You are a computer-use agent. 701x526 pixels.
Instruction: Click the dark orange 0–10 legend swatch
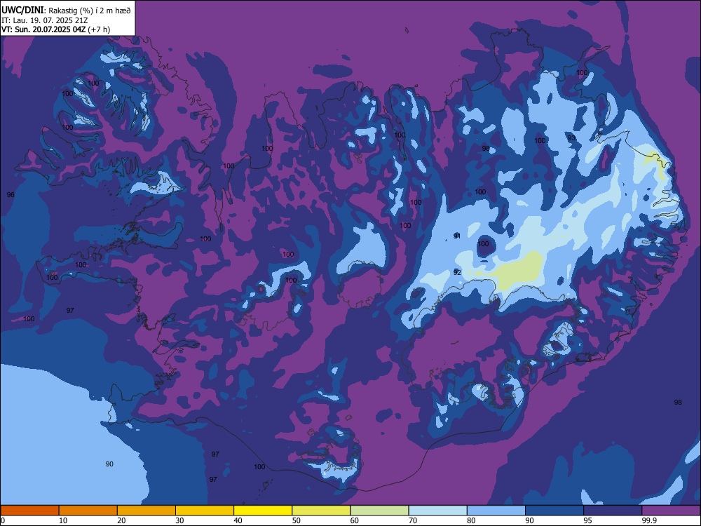pyautogui.click(x=29, y=511)
